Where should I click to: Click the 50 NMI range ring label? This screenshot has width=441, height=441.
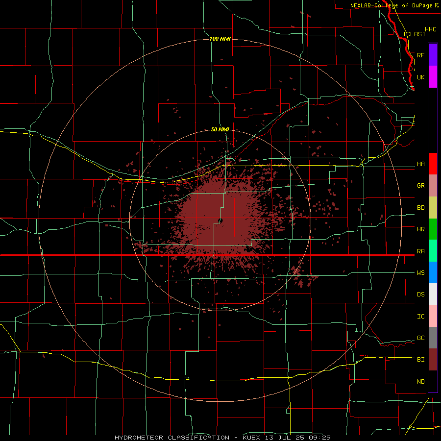220,129
